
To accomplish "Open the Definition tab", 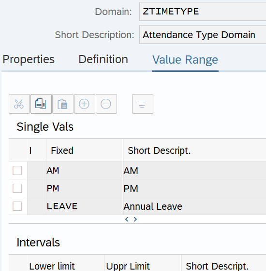I will pyautogui.click(x=103, y=59).
